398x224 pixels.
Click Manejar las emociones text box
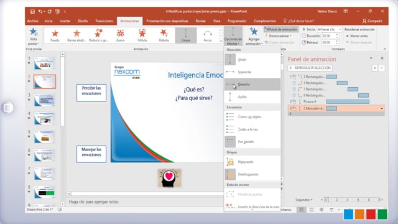[91, 154]
